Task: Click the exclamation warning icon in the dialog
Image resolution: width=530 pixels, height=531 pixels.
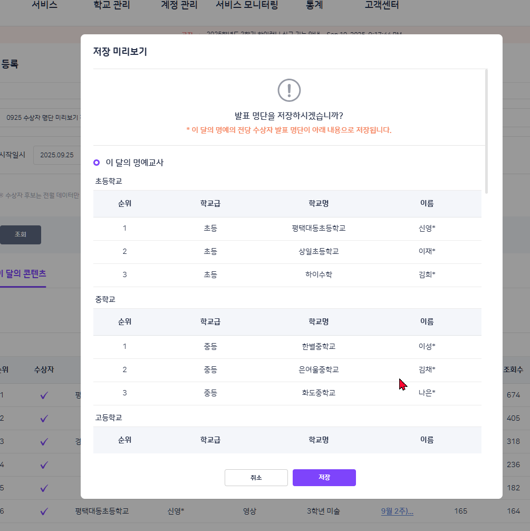Action: pyautogui.click(x=289, y=90)
